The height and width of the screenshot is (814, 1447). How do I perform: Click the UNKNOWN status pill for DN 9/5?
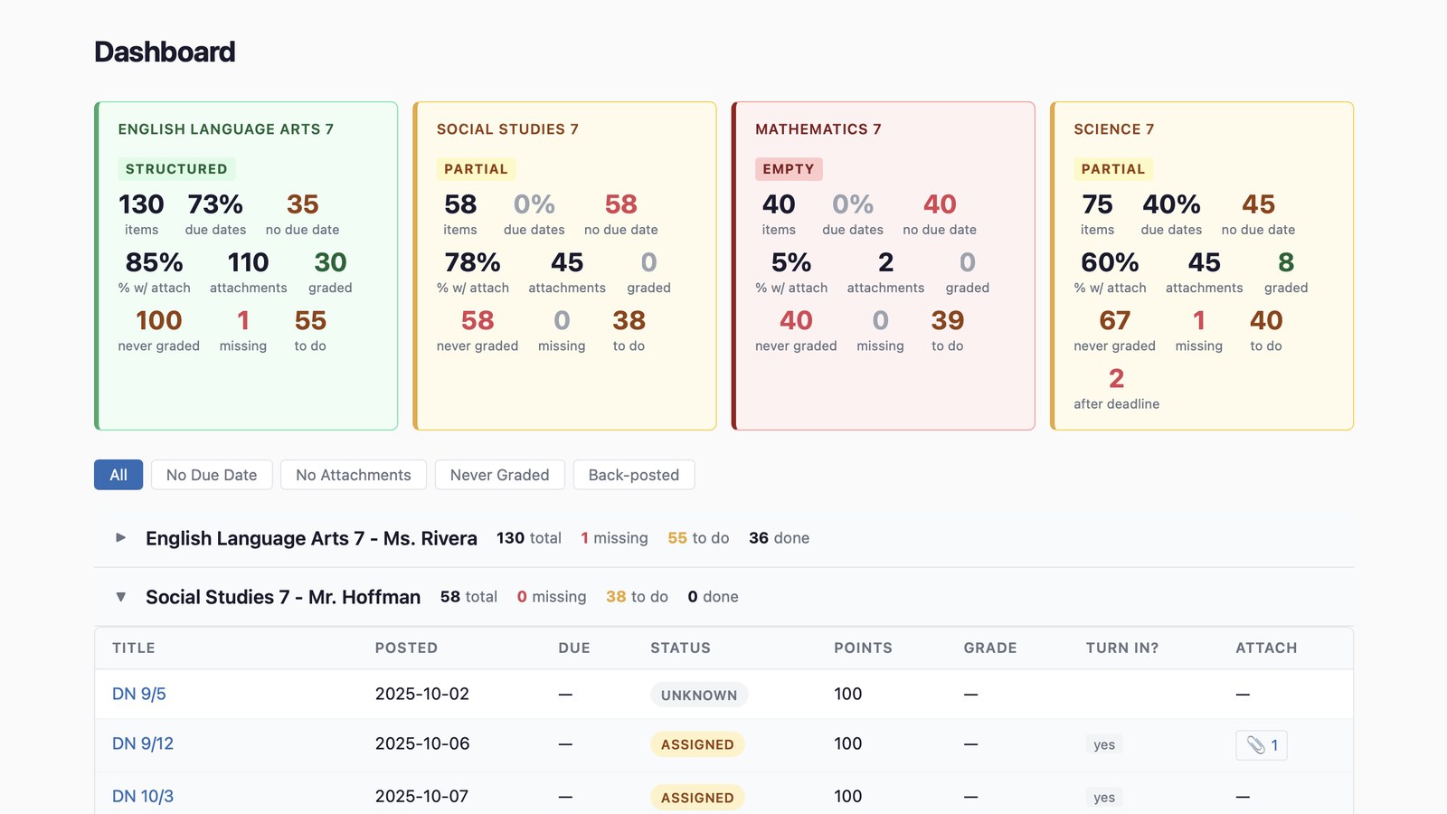[699, 695]
